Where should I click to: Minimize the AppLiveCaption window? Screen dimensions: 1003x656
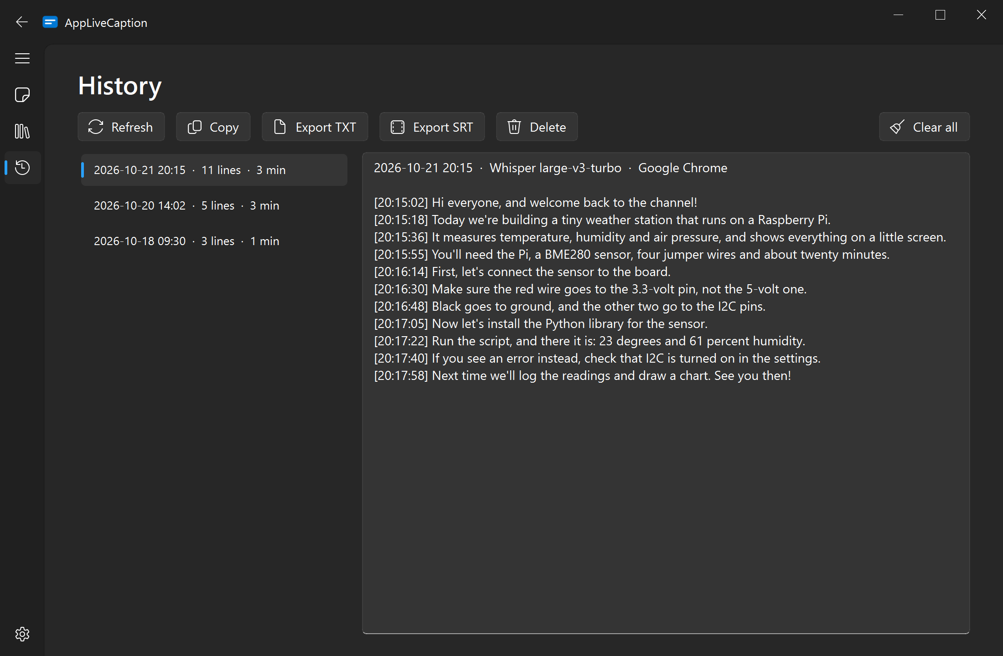(x=898, y=15)
